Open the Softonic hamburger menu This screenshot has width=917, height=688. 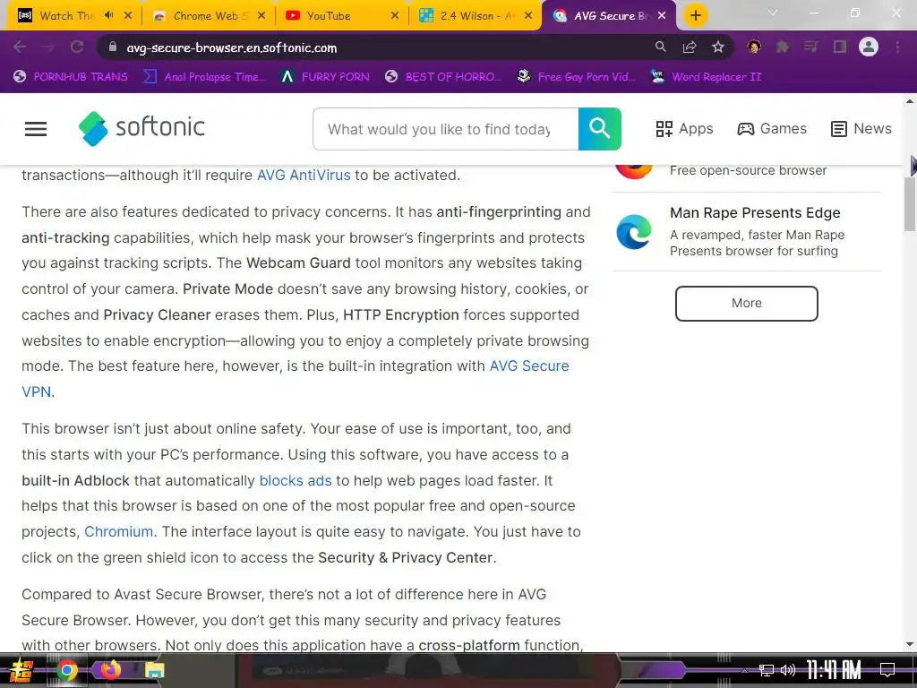click(36, 129)
